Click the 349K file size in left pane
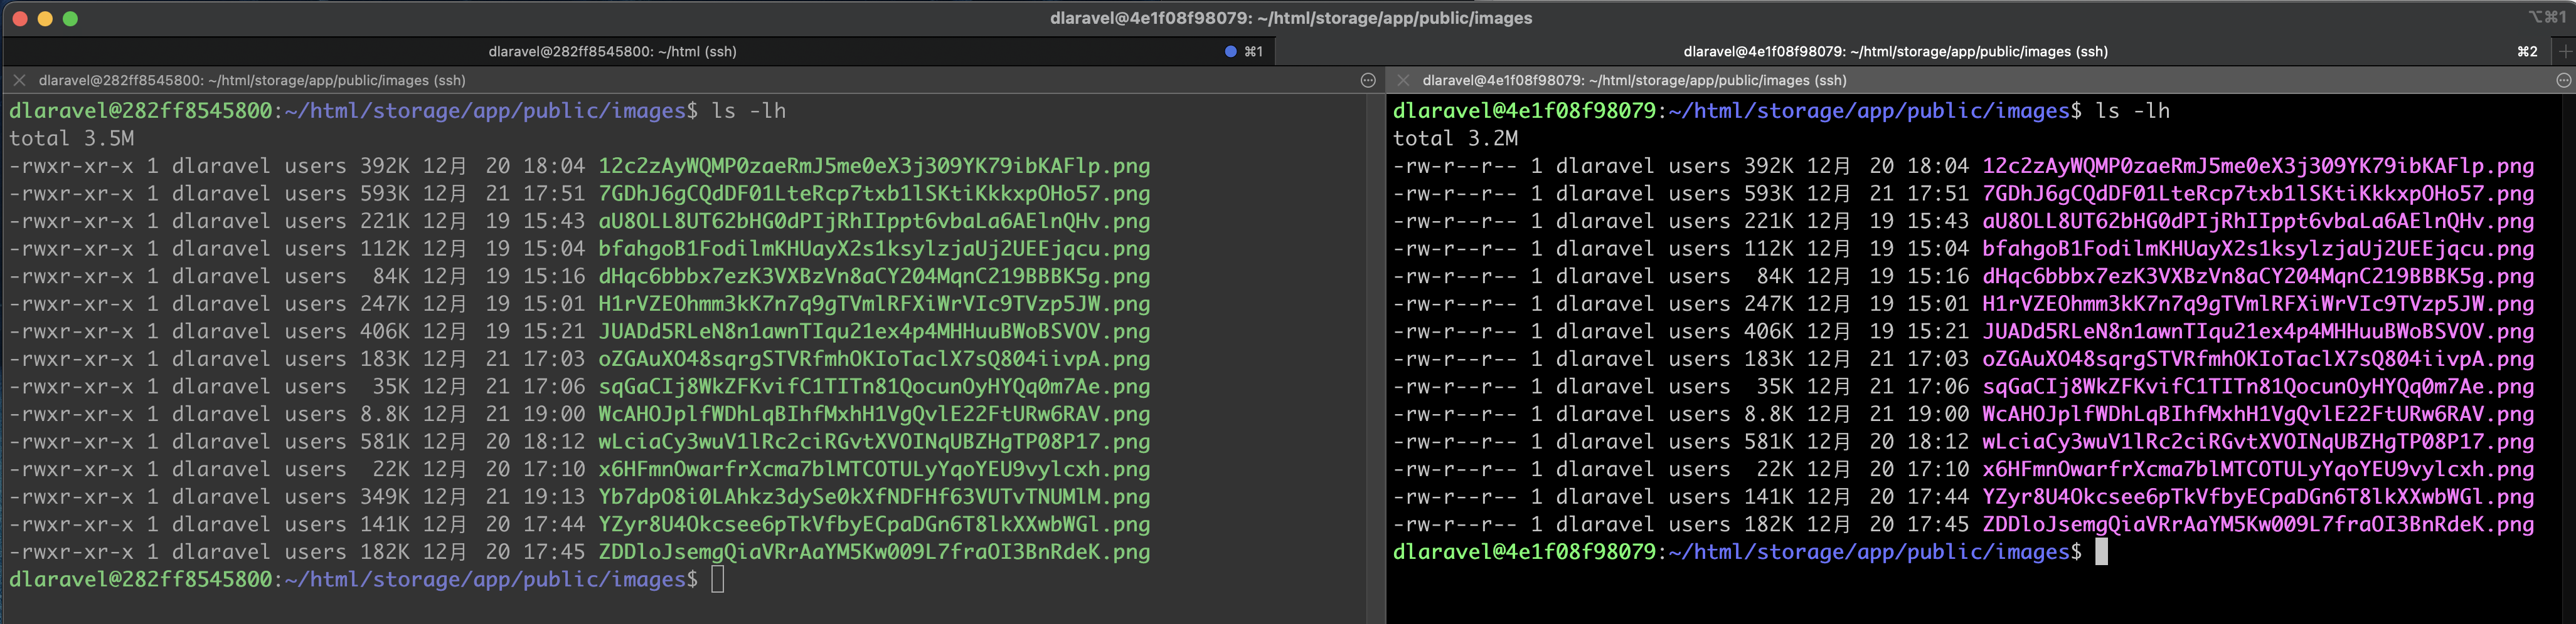Image resolution: width=2576 pixels, height=624 pixels. tap(385, 496)
